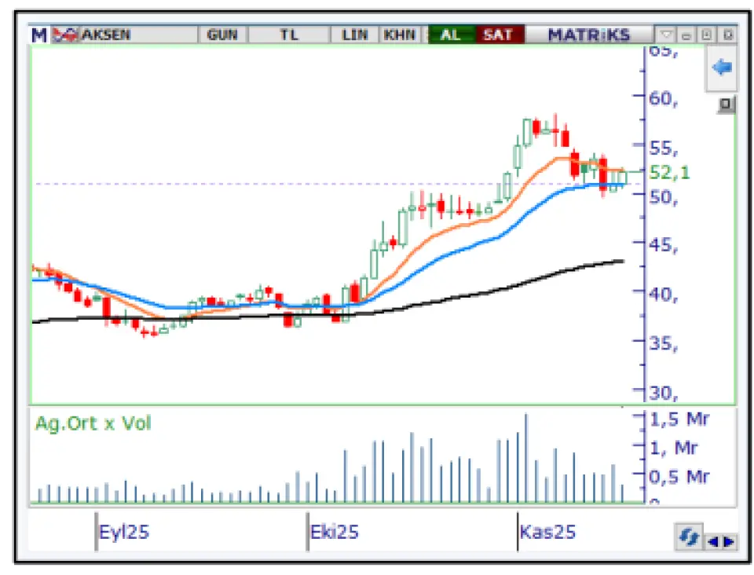Toggle the TL currency button

tap(289, 35)
